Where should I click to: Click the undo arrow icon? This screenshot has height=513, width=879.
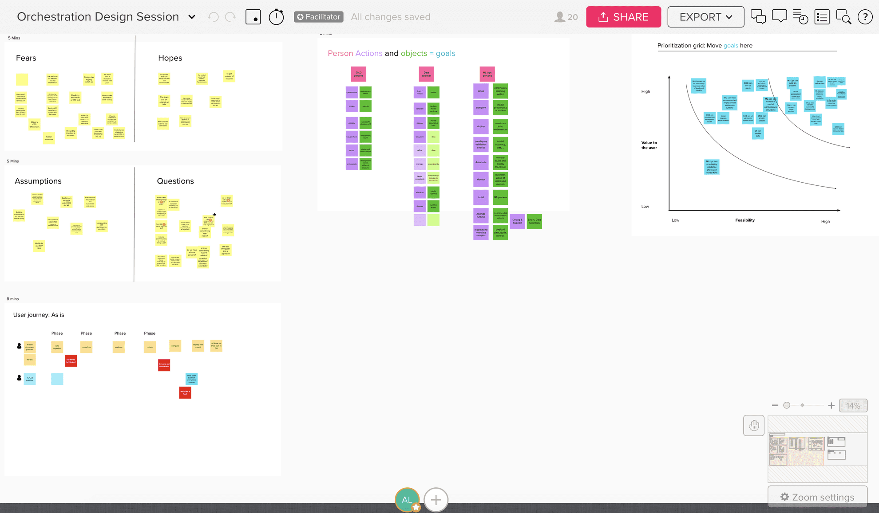213,17
